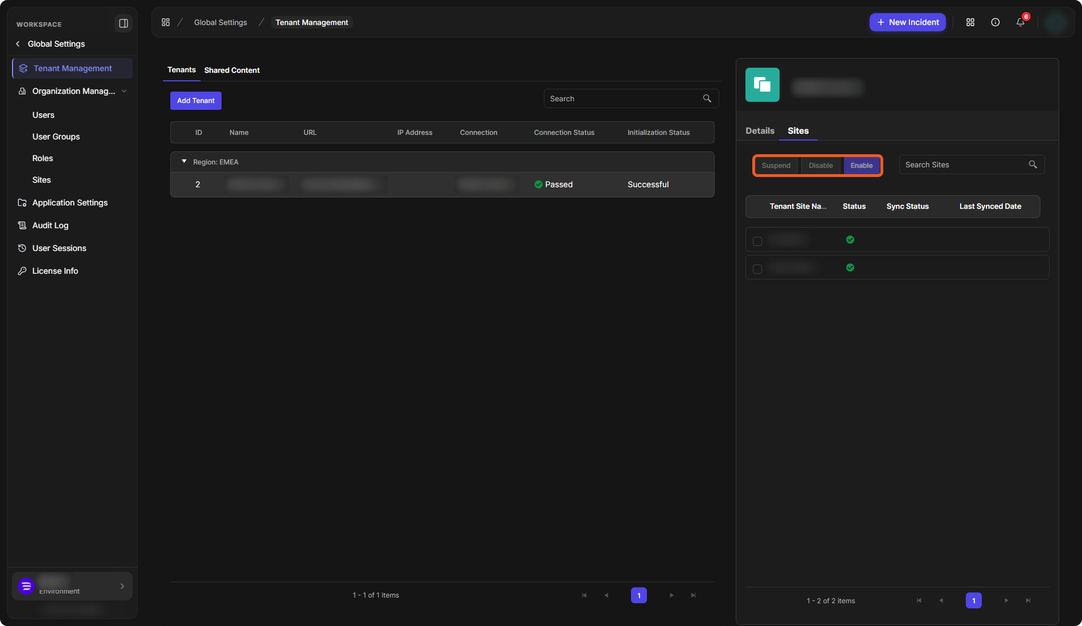Click the tenant Search field
The image size is (1082, 626).
pyautogui.click(x=632, y=98)
